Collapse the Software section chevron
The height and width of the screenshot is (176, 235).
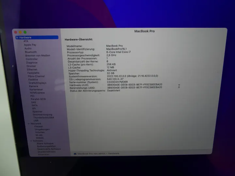[x=31, y=141]
